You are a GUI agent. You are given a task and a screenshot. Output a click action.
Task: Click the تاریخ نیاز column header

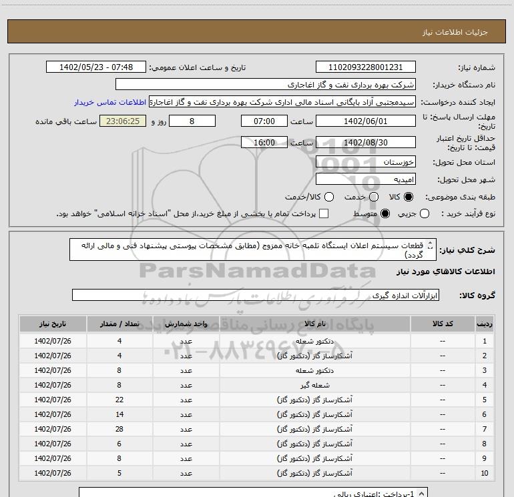click(53, 324)
